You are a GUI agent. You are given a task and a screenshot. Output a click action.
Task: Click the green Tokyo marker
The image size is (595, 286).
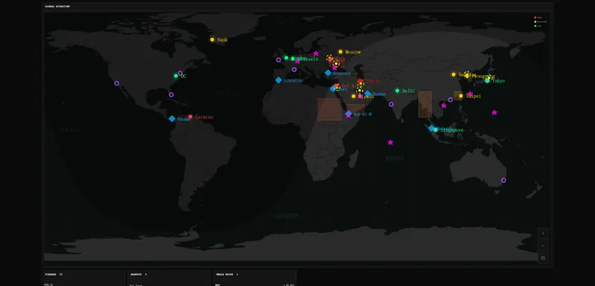click(x=487, y=81)
